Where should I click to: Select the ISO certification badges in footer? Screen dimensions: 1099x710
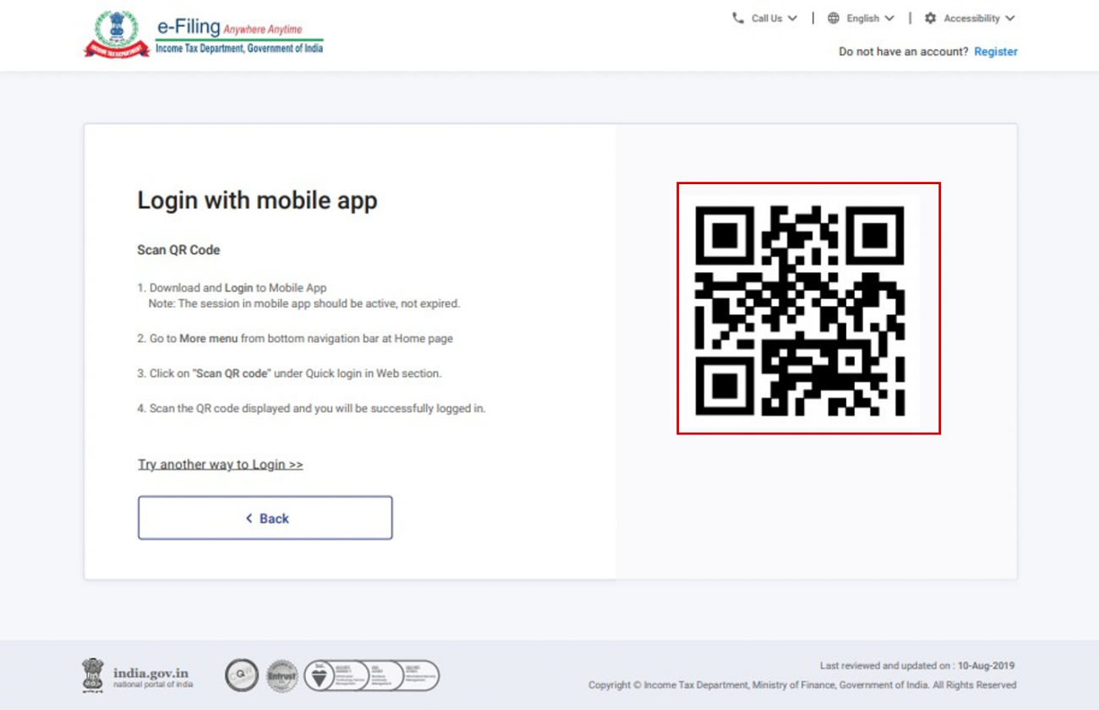coord(372,675)
